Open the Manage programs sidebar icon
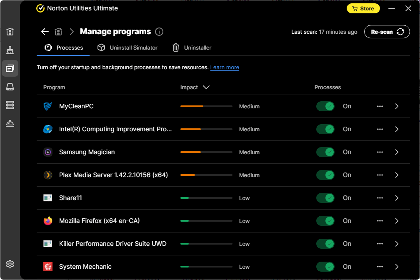Viewport: 420px width, 280px height. point(10,68)
